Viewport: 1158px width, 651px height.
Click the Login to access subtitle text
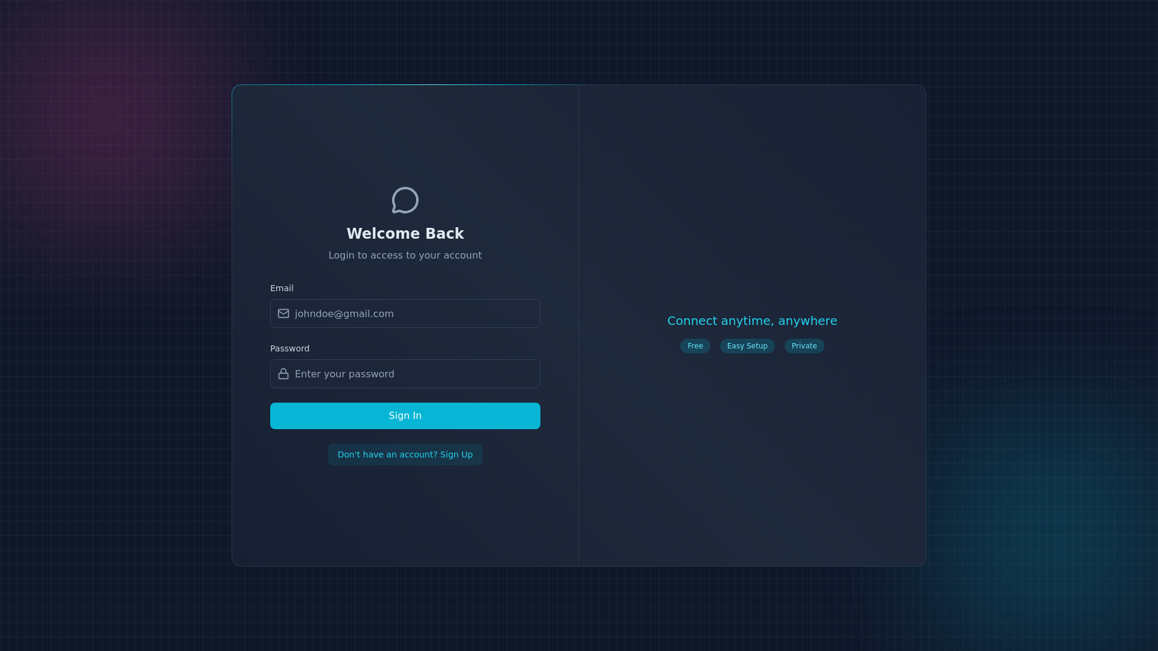pyautogui.click(x=405, y=256)
